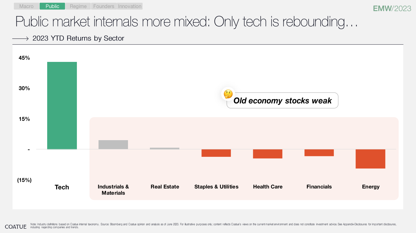Screen dimensions: 416x233
Task: Click the 45% y-axis label
Action: (24, 58)
